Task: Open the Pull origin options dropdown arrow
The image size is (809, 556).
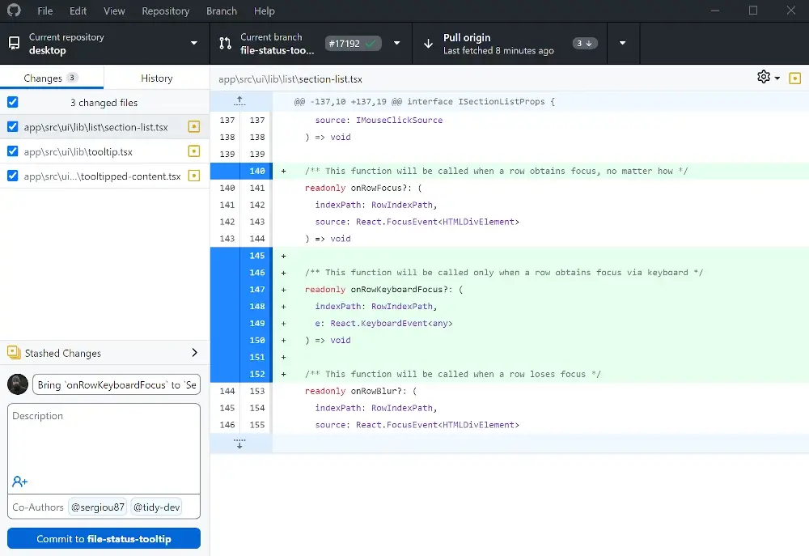Action: tap(622, 43)
